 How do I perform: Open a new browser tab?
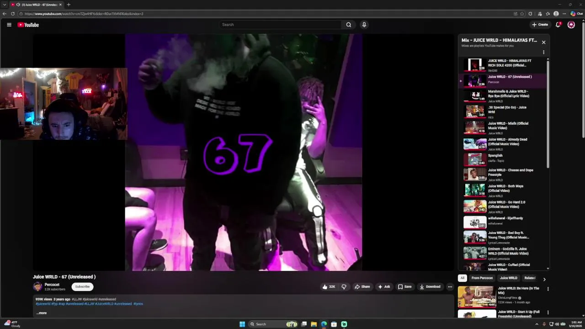pyautogui.click(x=69, y=5)
